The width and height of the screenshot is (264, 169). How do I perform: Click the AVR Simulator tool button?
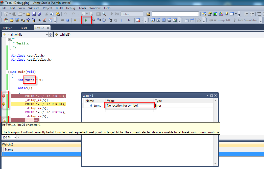(x=245, y=20)
